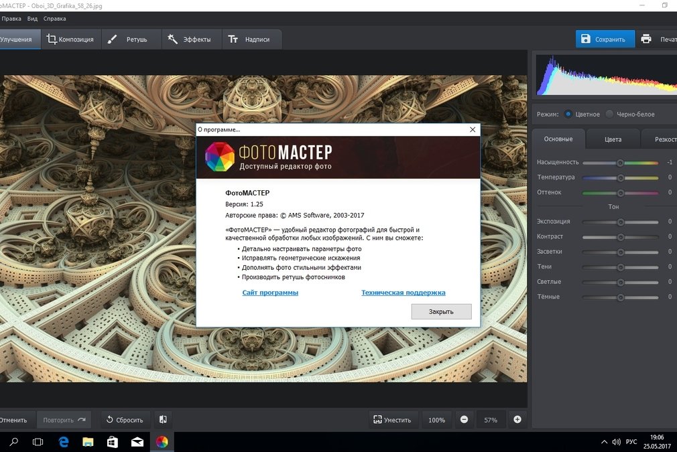Adjust the Тёмные slider
Viewport: 677px width, 452px height.
click(x=620, y=297)
